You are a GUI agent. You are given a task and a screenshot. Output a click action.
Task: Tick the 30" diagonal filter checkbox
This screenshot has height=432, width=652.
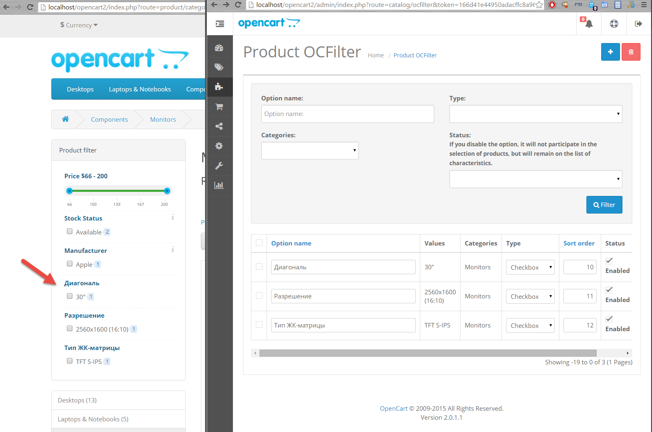click(70, 296)
